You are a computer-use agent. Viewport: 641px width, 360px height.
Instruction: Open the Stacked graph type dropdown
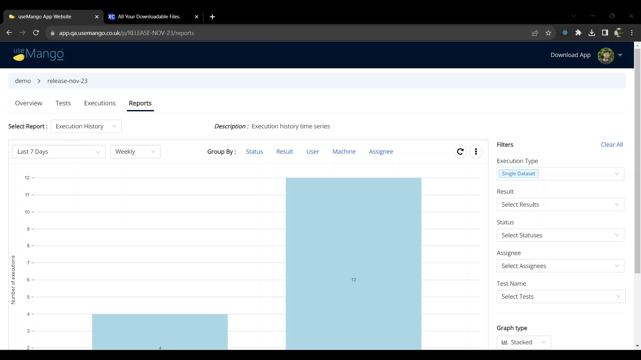(524, 342)
